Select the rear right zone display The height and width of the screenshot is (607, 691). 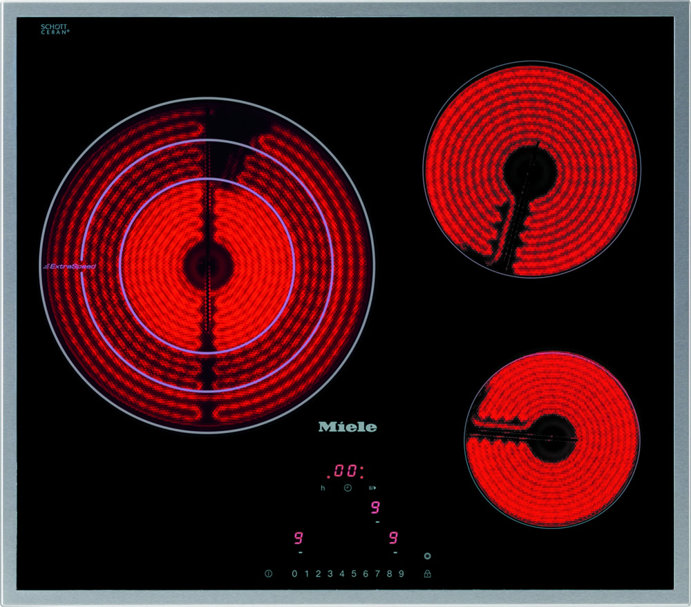tap(375, 508)
